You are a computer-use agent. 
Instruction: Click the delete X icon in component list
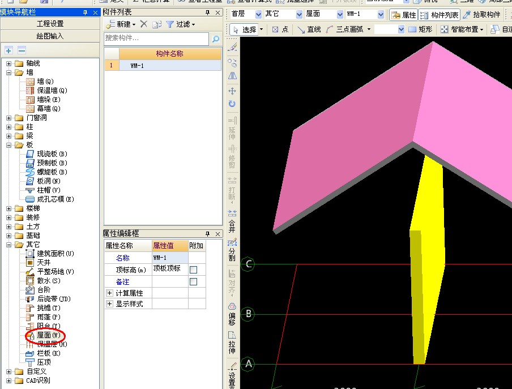coord(144,24)
